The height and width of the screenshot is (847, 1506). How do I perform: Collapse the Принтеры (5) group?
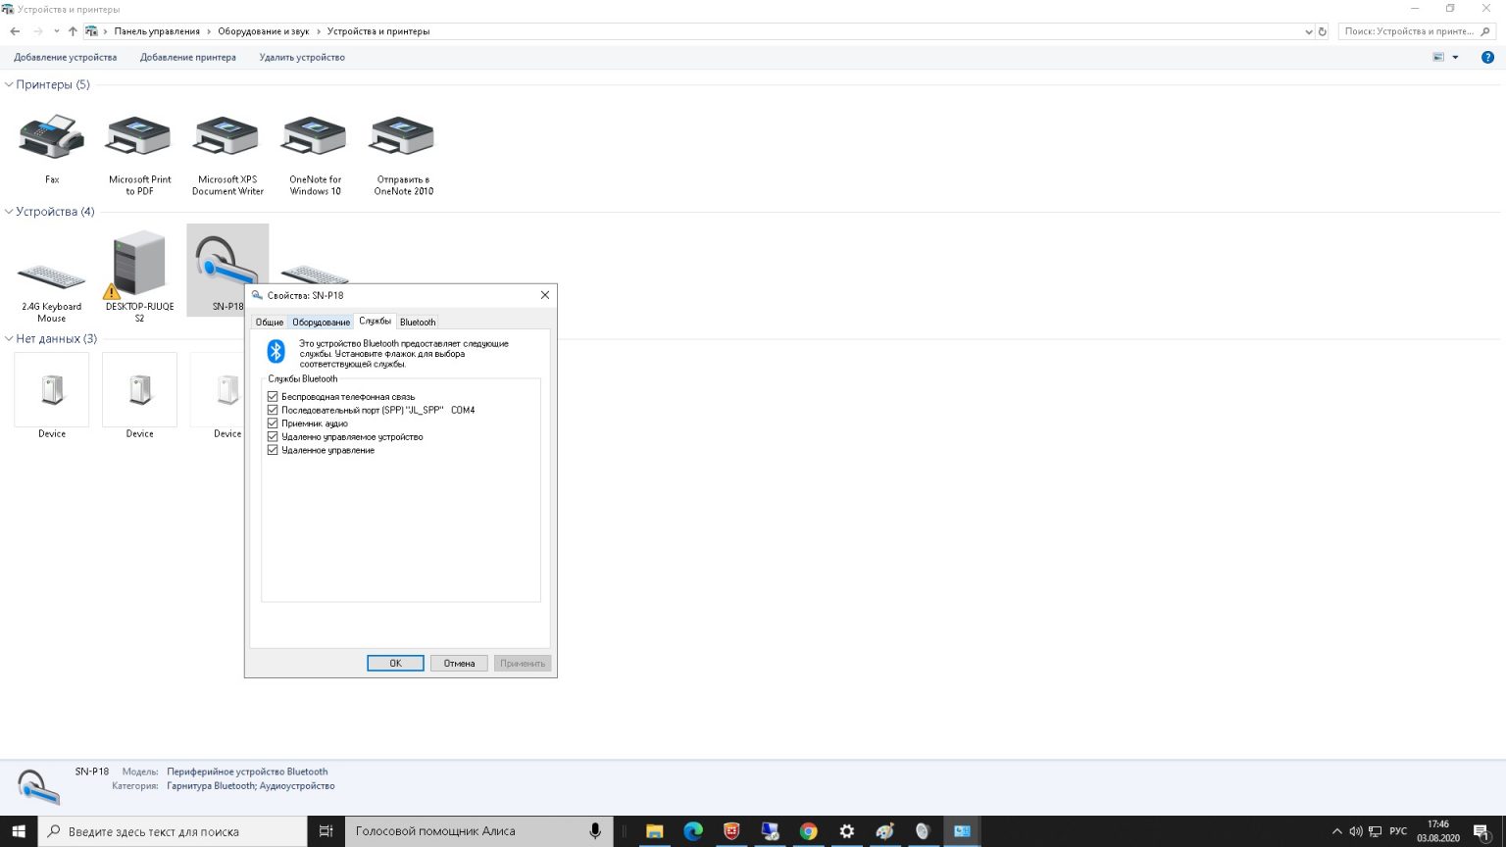click(9, 84)
